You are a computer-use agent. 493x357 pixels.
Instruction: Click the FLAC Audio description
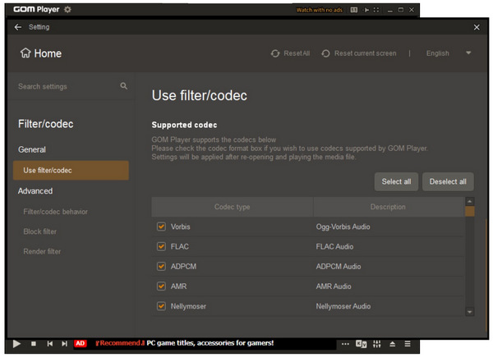tap(334, 246)
